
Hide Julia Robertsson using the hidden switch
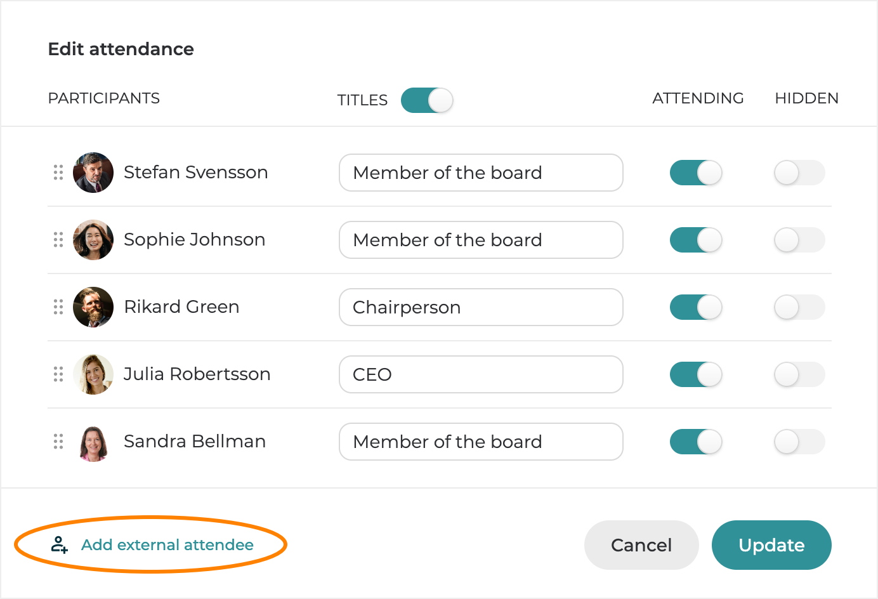click(799, 374)
